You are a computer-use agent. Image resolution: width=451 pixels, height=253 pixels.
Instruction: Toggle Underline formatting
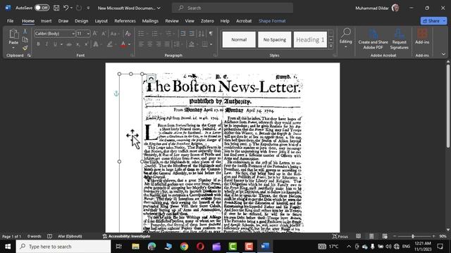point(55,44)
